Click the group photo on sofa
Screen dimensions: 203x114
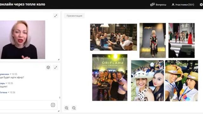tap(114, 37)
